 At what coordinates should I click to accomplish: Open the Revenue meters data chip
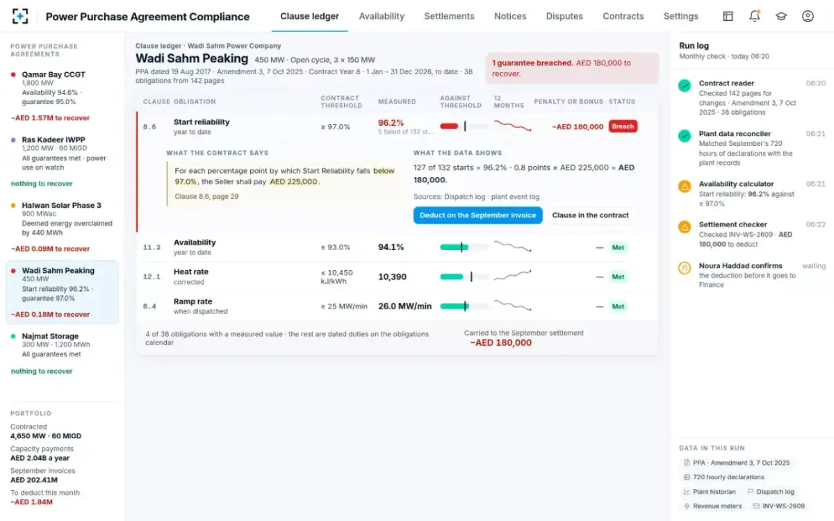[x=712, y=506]
